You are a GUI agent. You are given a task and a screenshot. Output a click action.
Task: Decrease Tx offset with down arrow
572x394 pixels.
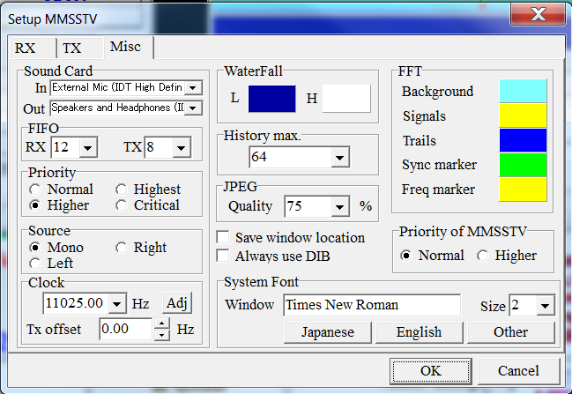pos(162,335)
